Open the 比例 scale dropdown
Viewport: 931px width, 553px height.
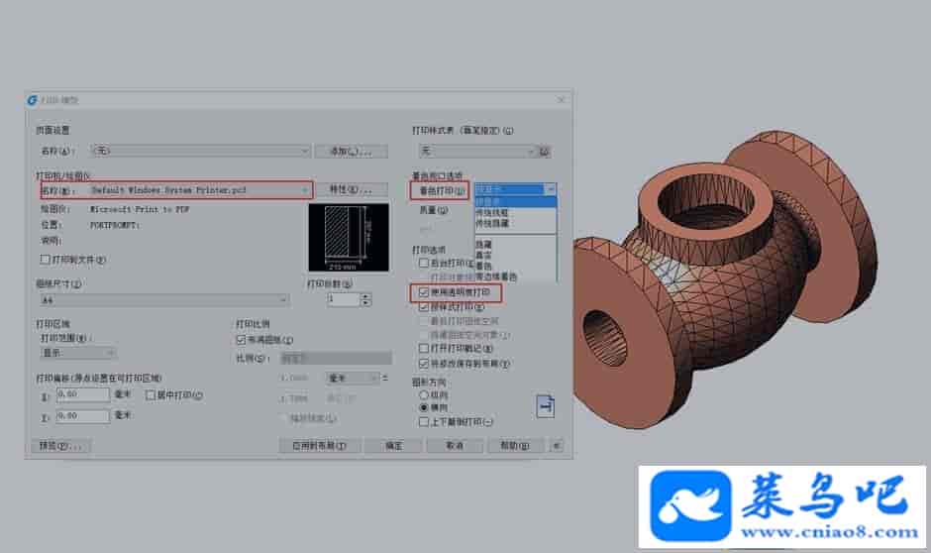(336, 358)
